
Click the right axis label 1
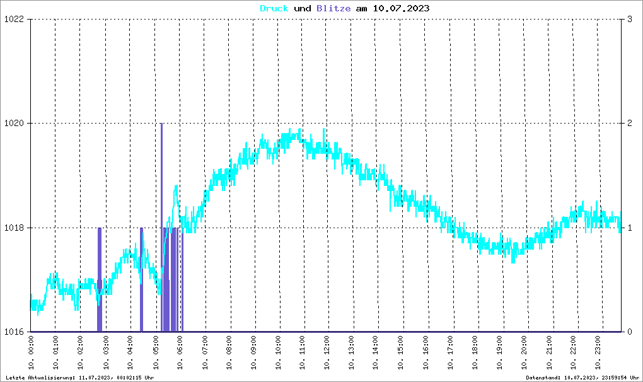click(630, 228)
